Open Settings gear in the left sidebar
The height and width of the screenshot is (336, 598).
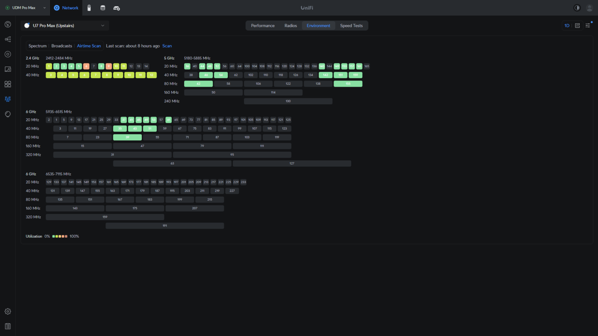coord(8,311)
